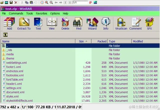Click the Paste clipboard icon
This screenshot has width=160, height=110.
coord(31,2)
